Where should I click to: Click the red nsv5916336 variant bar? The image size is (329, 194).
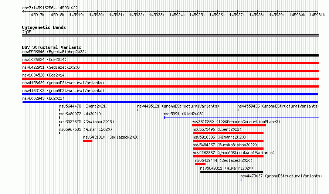click(x=228, y=141)
